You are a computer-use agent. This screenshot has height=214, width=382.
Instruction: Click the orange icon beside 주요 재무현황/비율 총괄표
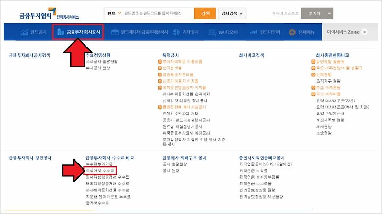point(314,68)
